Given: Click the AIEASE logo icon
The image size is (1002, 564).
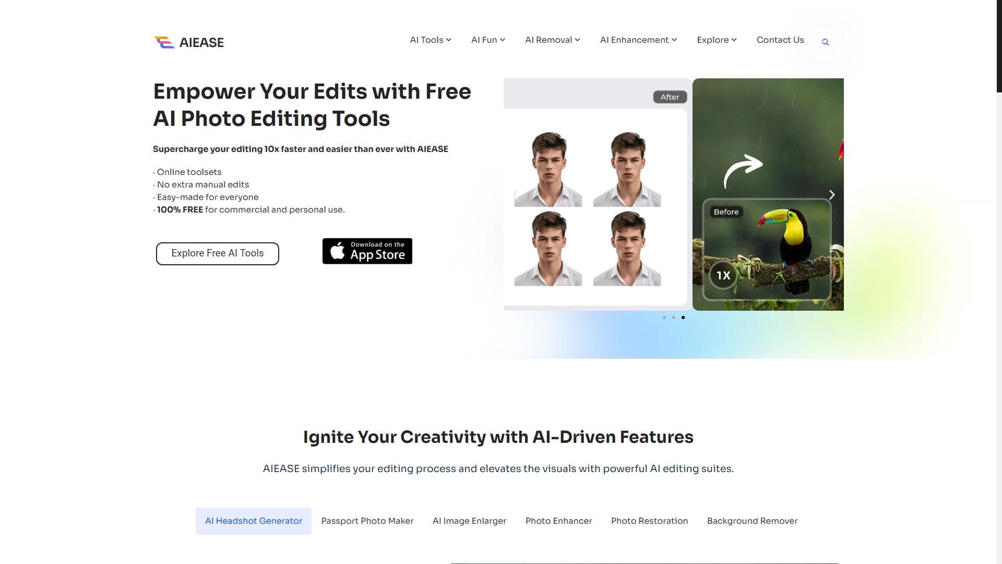Looking at the screenshot, I should (164, 42).
